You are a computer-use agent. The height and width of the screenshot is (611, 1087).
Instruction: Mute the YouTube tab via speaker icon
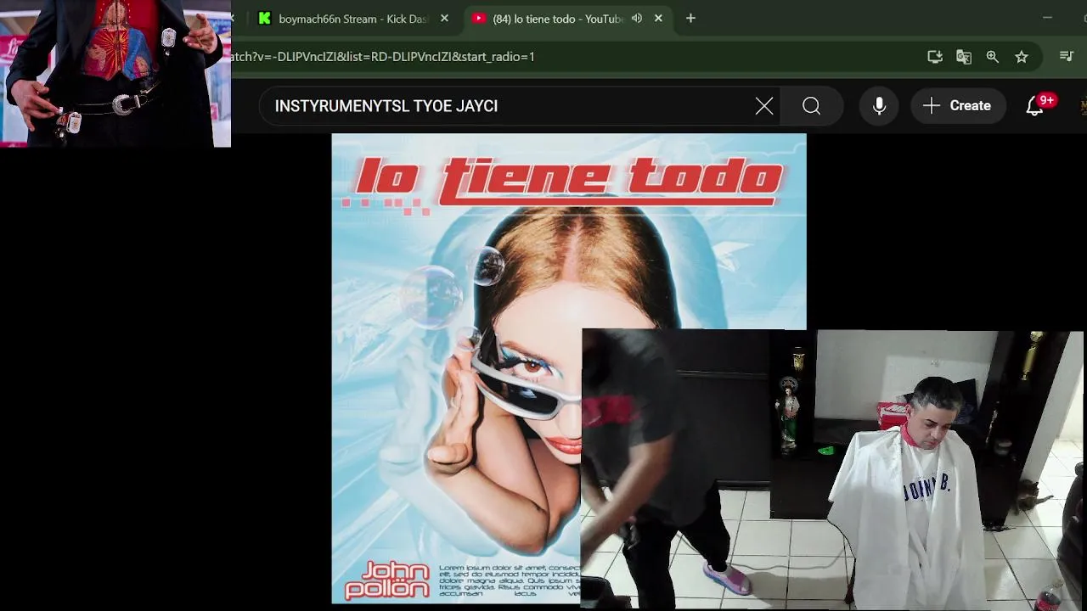(x=637, y=19)
